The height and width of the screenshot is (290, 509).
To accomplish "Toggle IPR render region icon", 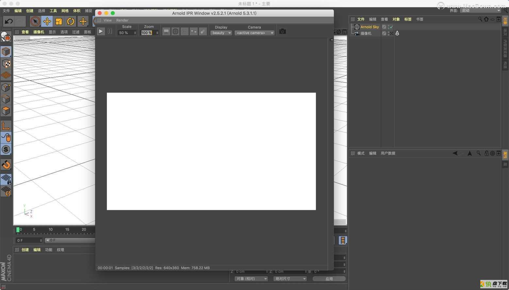I will 185,31.
